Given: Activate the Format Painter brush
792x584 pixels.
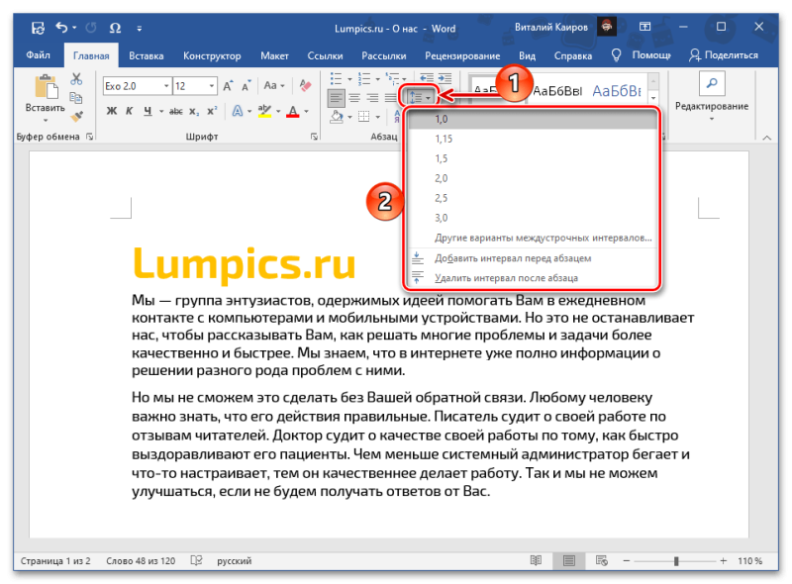Looking at the screenshot, I should click(x=76, y=117).
